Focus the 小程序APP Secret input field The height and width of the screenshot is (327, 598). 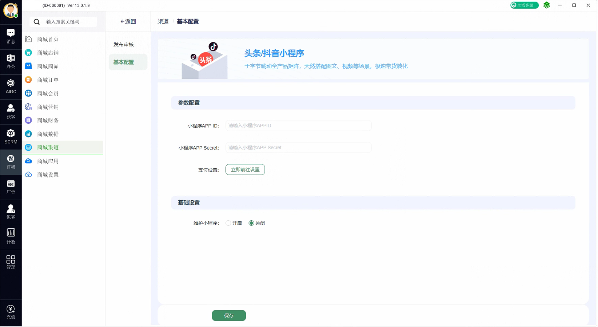click(x=298, y=148)
